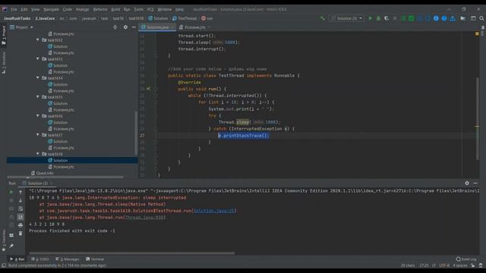Open the TODO tool window tab
Screen dimensions: 486x273
pos(40,259)
